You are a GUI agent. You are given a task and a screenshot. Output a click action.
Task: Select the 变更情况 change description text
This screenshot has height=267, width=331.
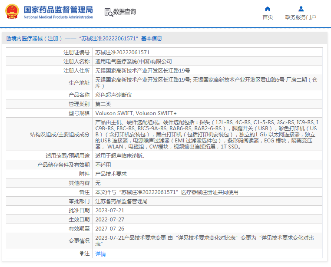[205, 241]
